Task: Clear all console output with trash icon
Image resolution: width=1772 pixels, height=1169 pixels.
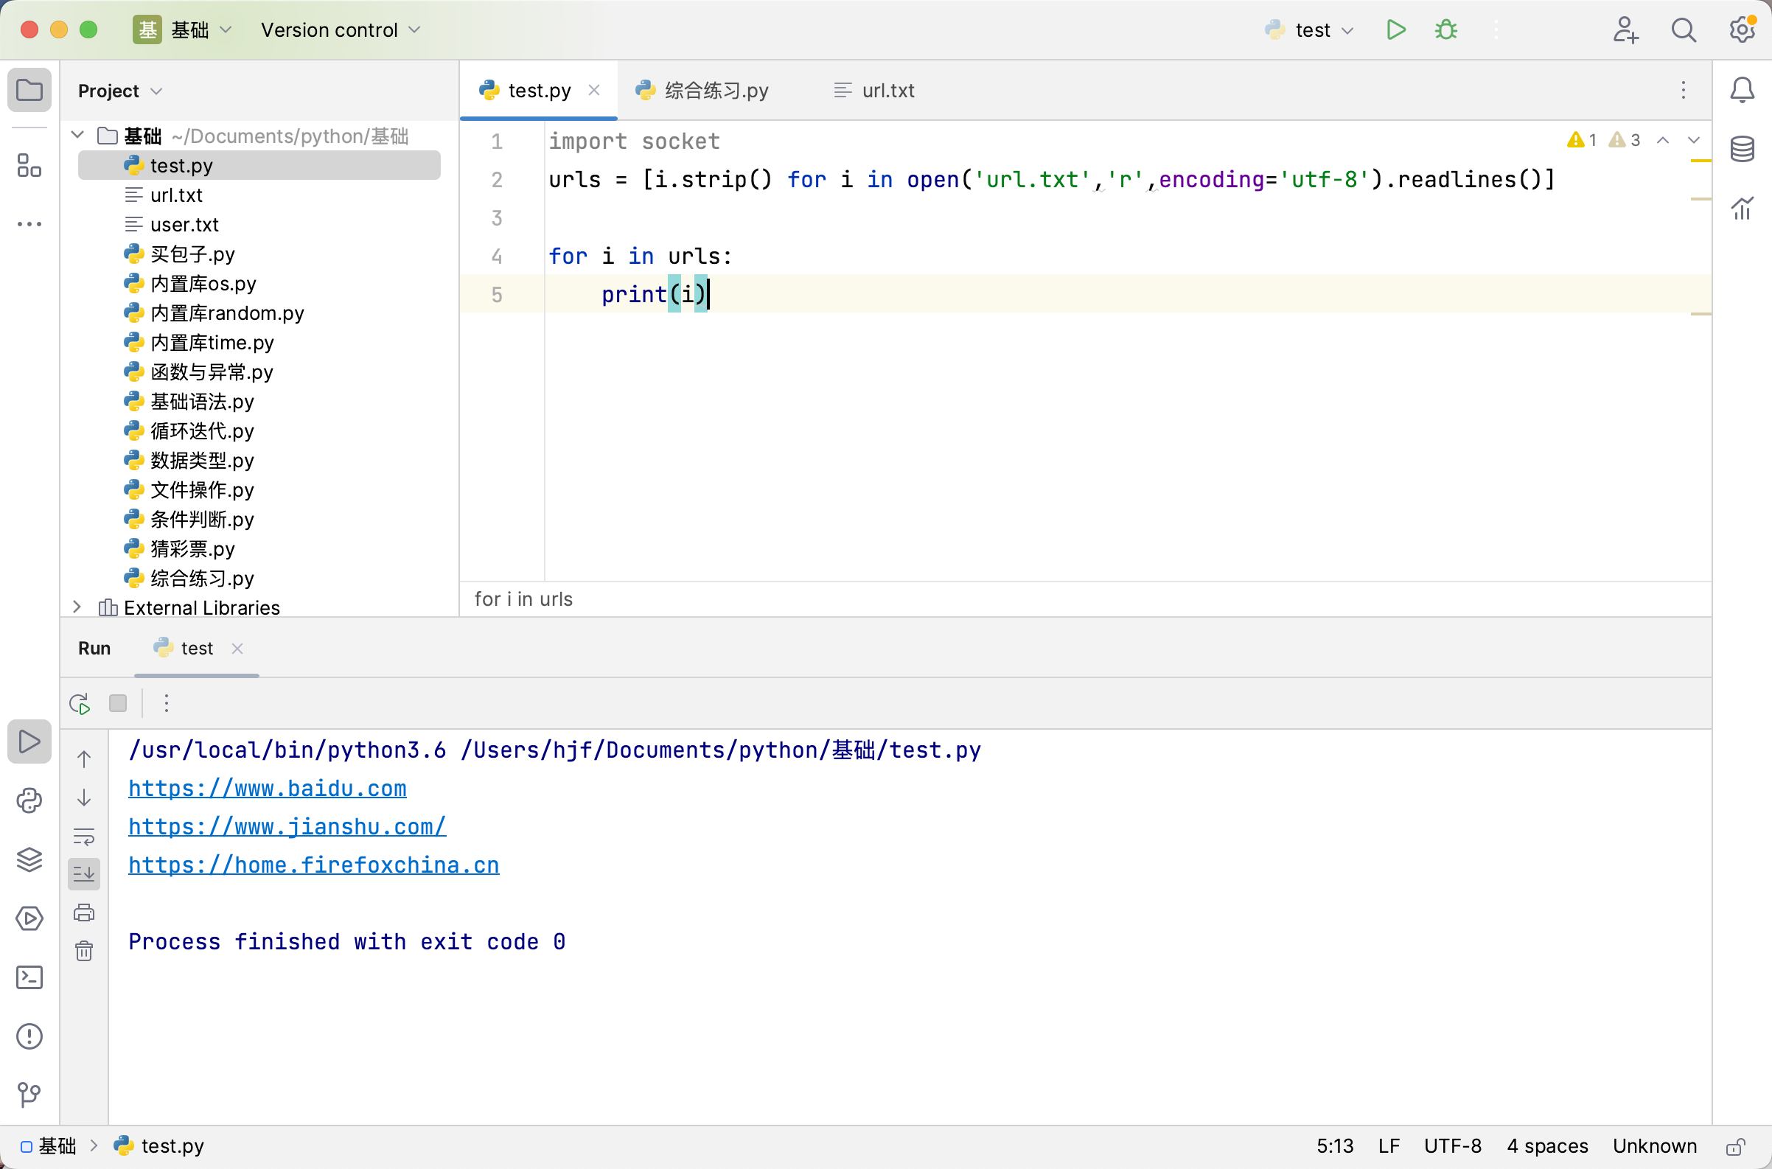Action: coord(84,951)
